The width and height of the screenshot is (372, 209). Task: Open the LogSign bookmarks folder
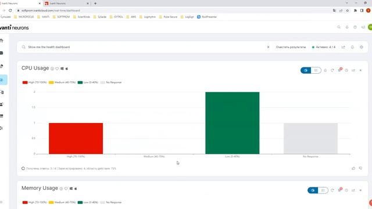187,17
